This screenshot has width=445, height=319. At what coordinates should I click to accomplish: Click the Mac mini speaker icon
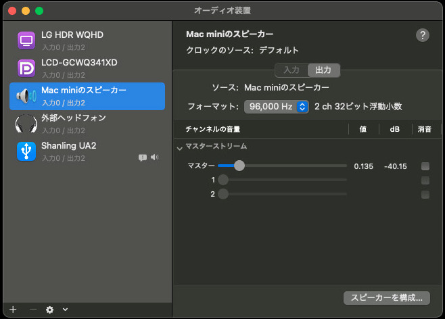pos(26,96)
